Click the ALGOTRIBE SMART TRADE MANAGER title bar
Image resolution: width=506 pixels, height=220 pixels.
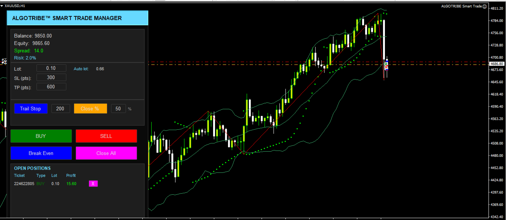78,18
